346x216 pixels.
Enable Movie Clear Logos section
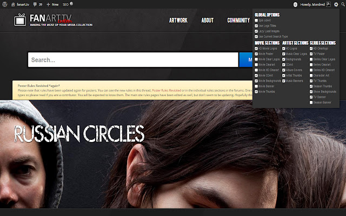point(256,59)
